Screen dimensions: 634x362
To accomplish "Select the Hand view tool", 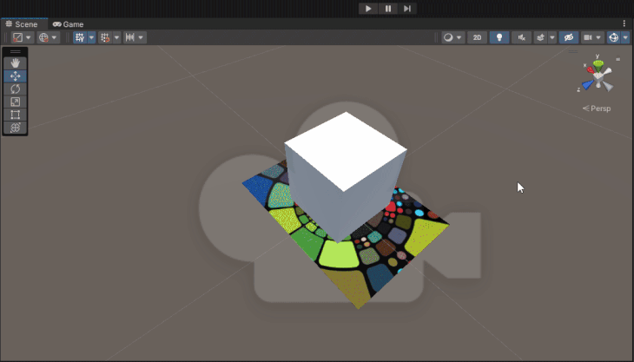I will (x=16, y=63).
